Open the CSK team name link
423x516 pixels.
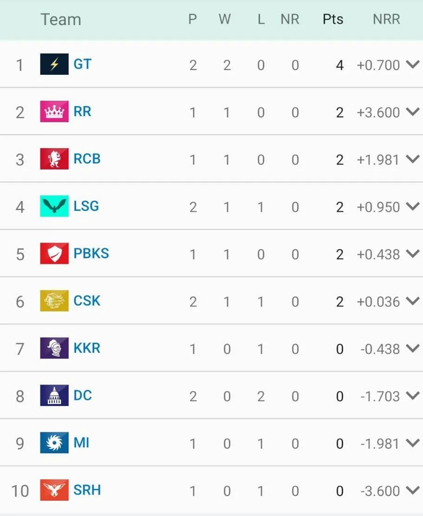(87, 301)
